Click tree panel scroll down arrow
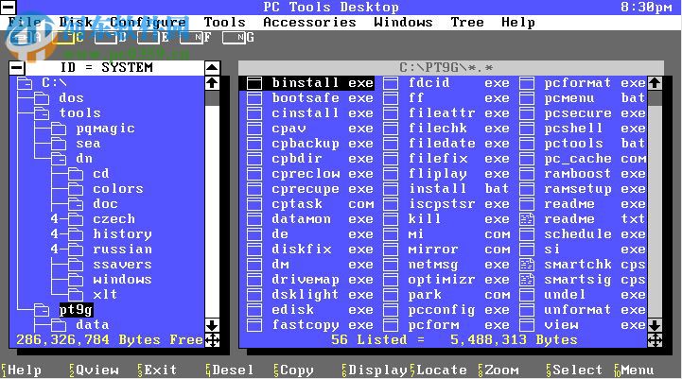 point(212,325)
